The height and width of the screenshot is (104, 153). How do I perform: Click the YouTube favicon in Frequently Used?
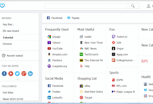point(49,49)
